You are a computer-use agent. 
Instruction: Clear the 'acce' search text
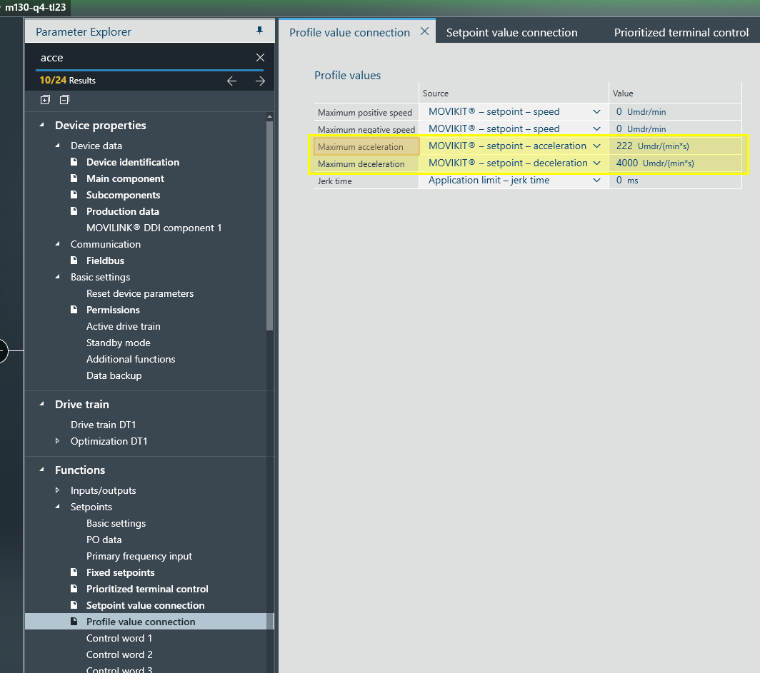tap(260, 58)
